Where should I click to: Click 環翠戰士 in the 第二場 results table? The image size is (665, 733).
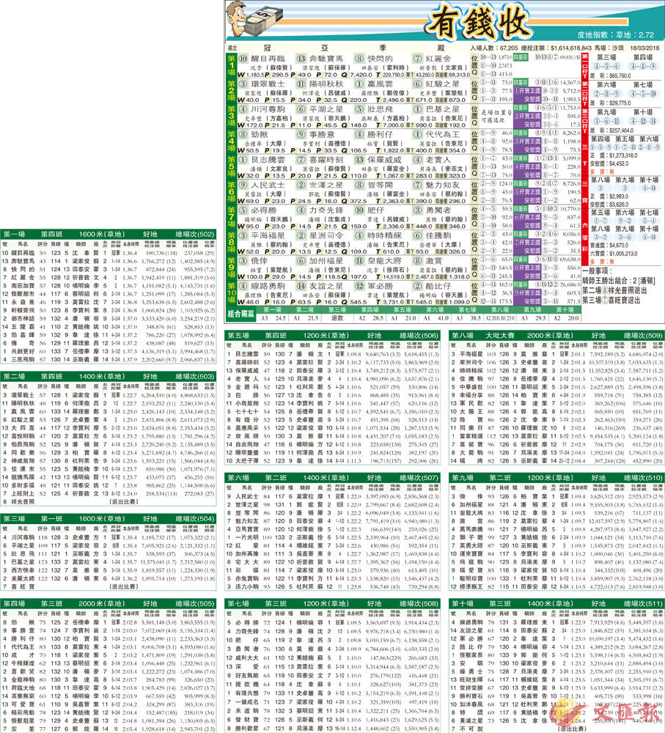click(23, 394)
